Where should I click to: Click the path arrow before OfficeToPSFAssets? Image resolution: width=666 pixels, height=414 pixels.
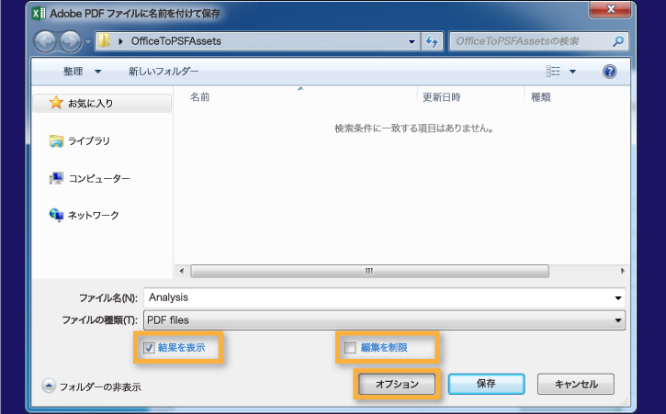point(120,41)
